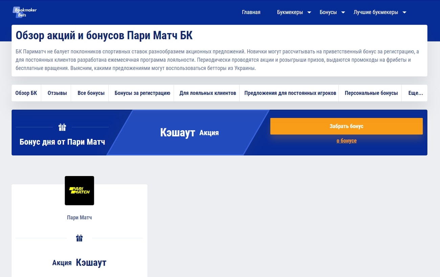Select the Персональные бонусы tab
This screenshot has height=277, width=440.
tap(370, 93)
